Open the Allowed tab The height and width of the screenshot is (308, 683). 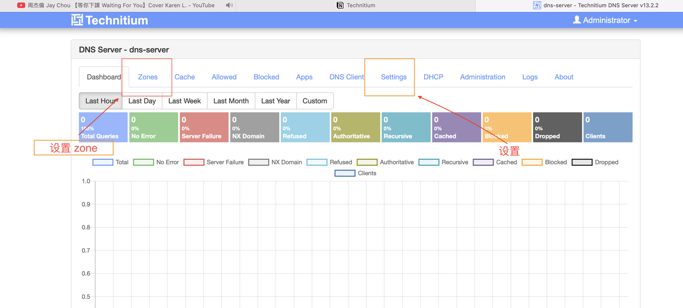(x=224, y=77)
